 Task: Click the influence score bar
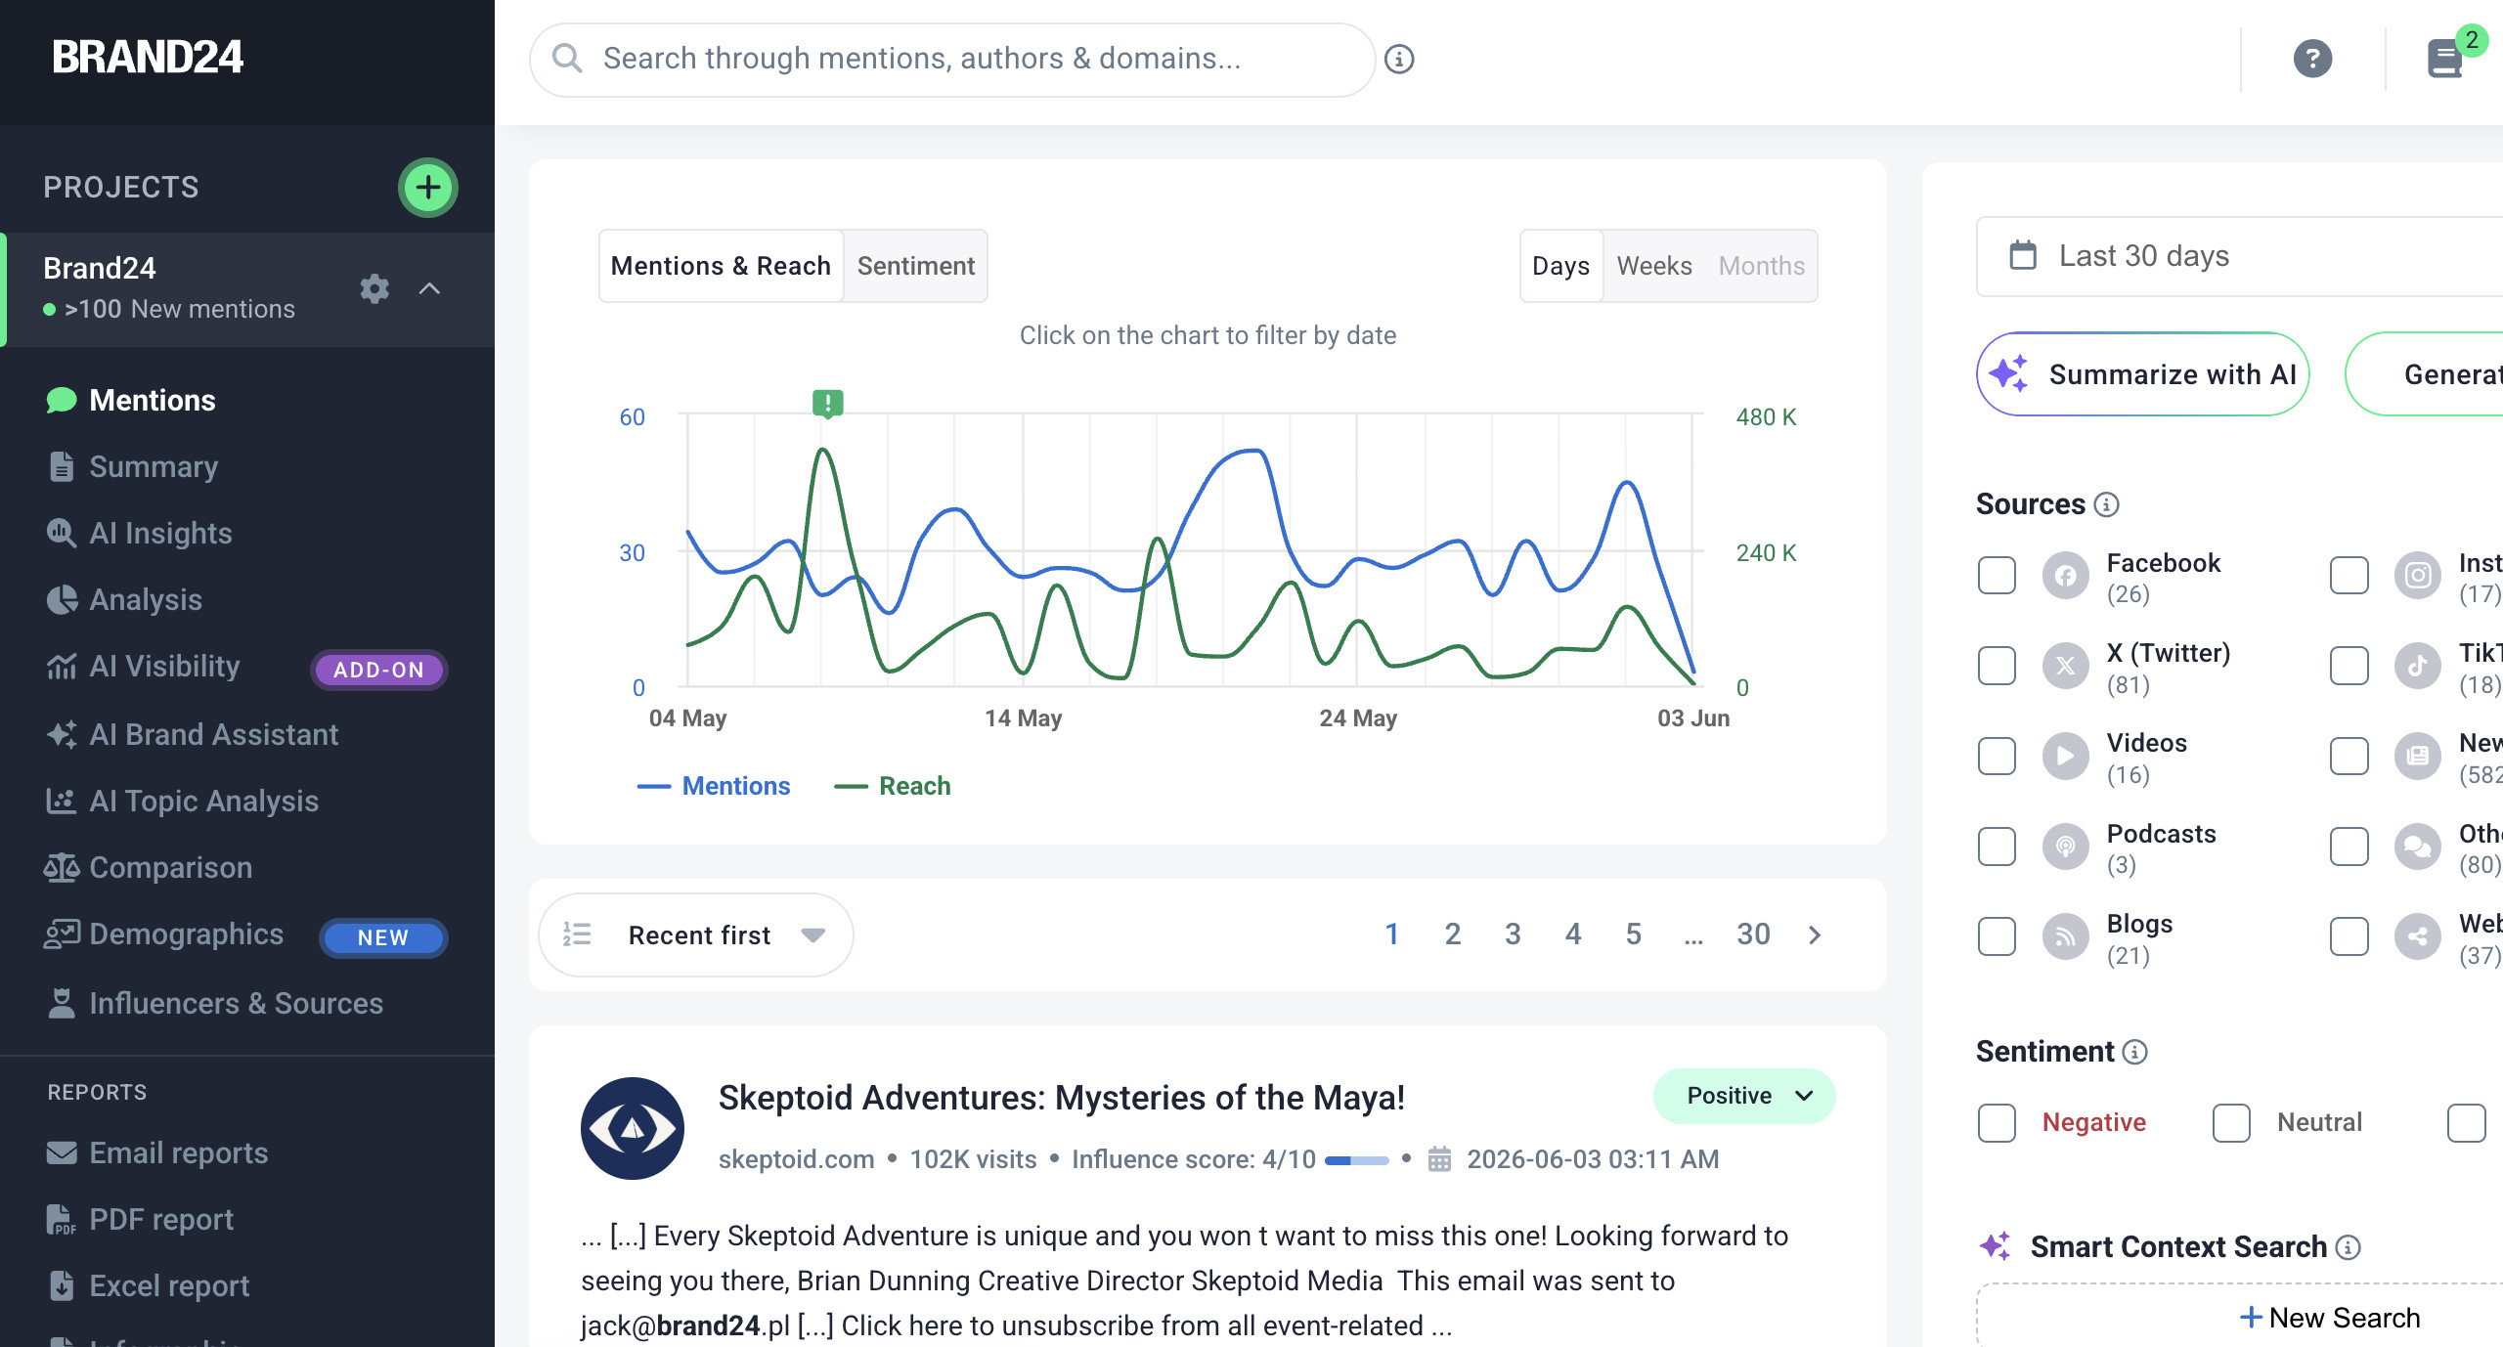(1357, 1160)
